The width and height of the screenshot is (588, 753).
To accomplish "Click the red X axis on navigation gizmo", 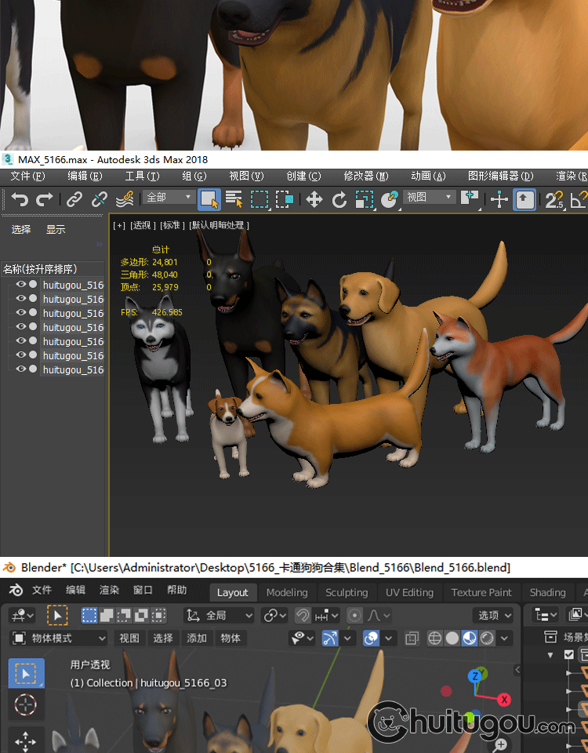I will tap(504, 700).
